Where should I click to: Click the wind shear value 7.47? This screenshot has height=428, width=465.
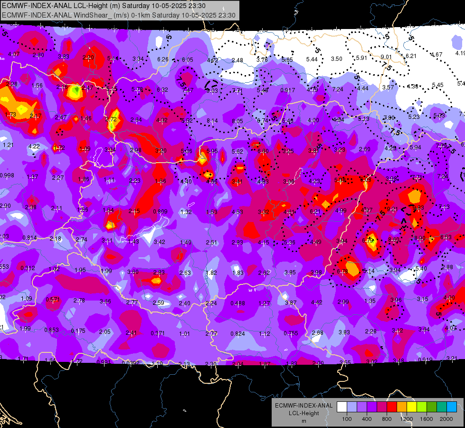(x=188, y=90)
